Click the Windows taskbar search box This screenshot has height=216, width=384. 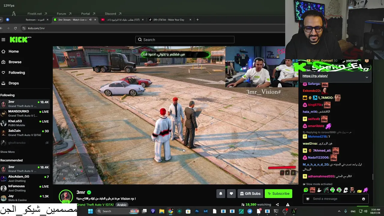click(118, 211)
